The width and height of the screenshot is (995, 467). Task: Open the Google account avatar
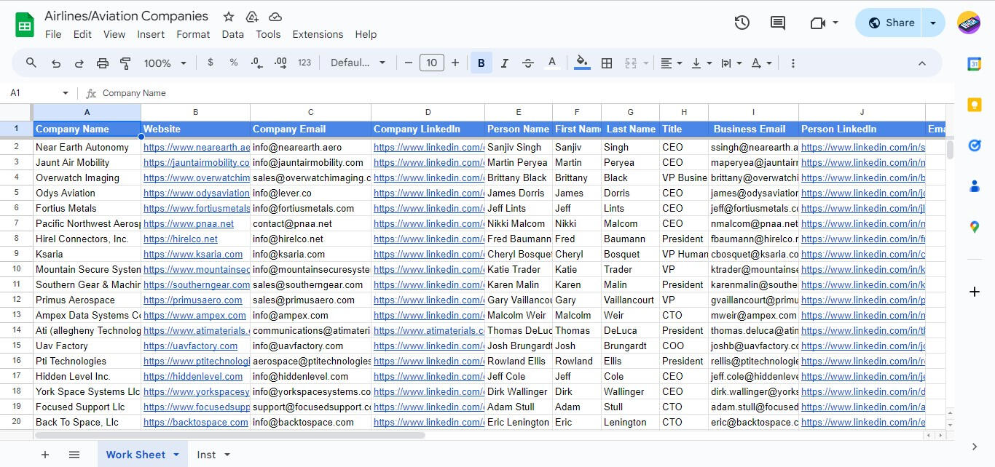969,23
